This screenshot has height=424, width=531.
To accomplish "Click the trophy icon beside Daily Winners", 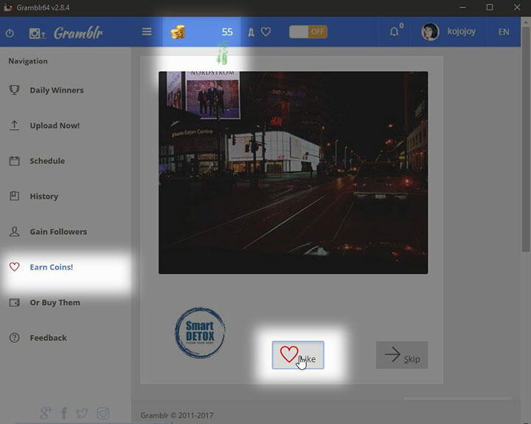I will click(x=14, y=90).
